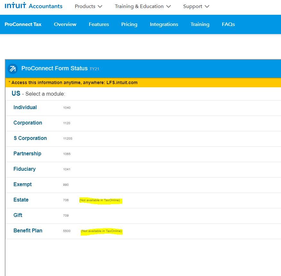Choose the Corporation 1120 module
281x276 pixels.
click(x=28, y=123)
